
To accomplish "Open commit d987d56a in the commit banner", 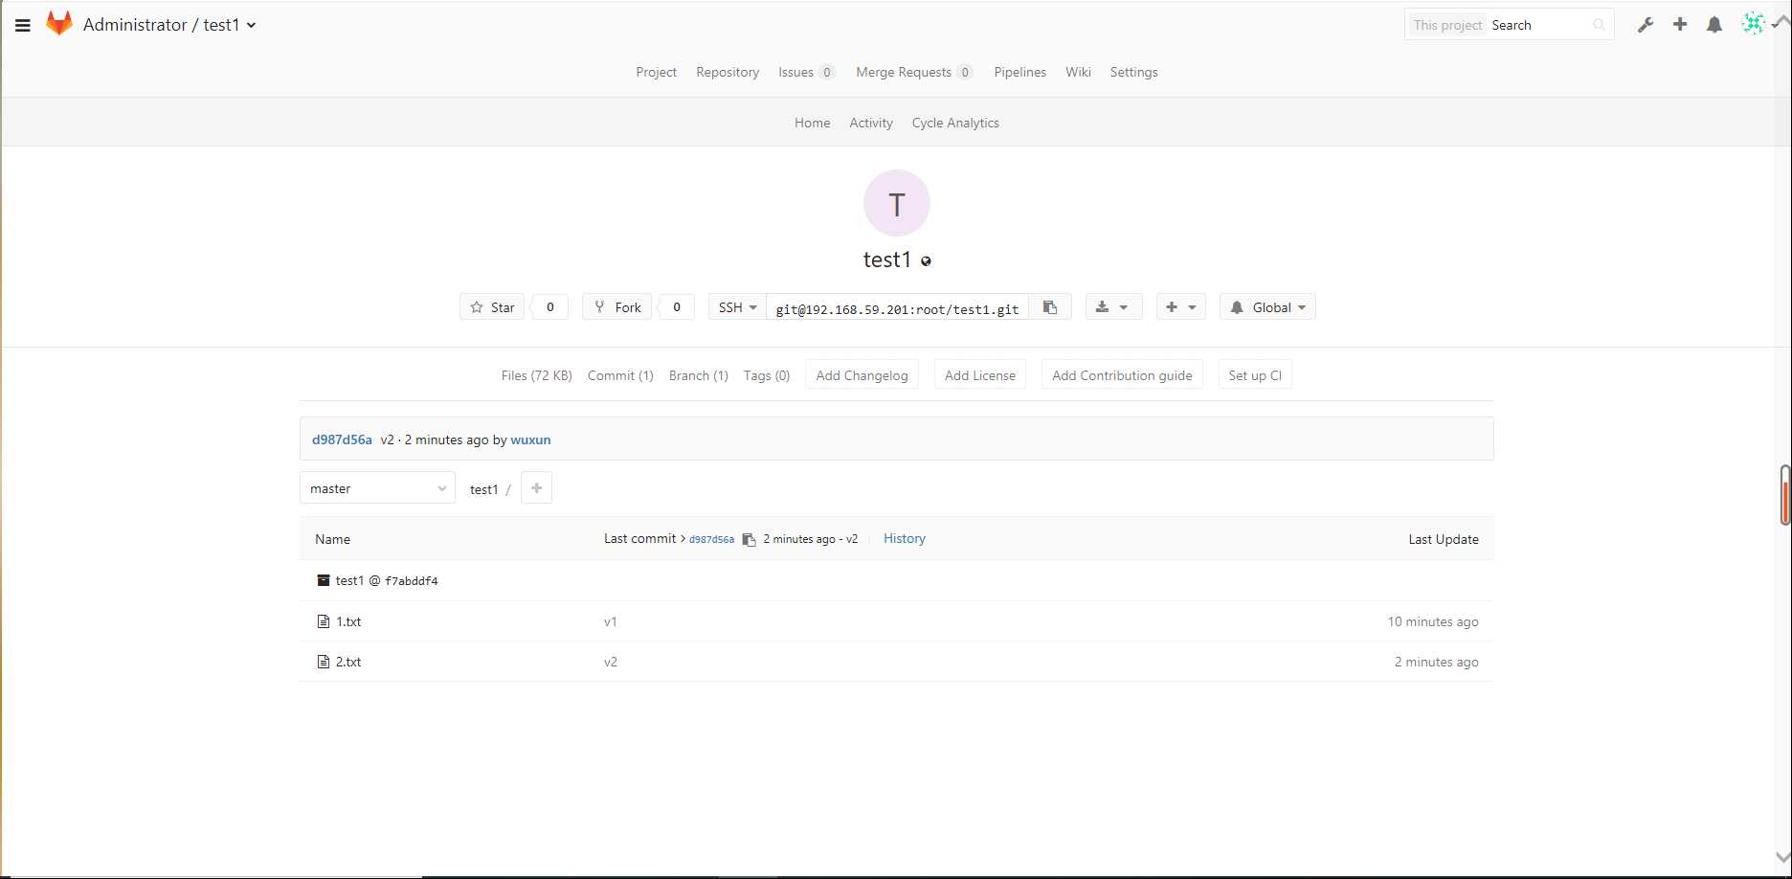I will click(x=342, y=439).
